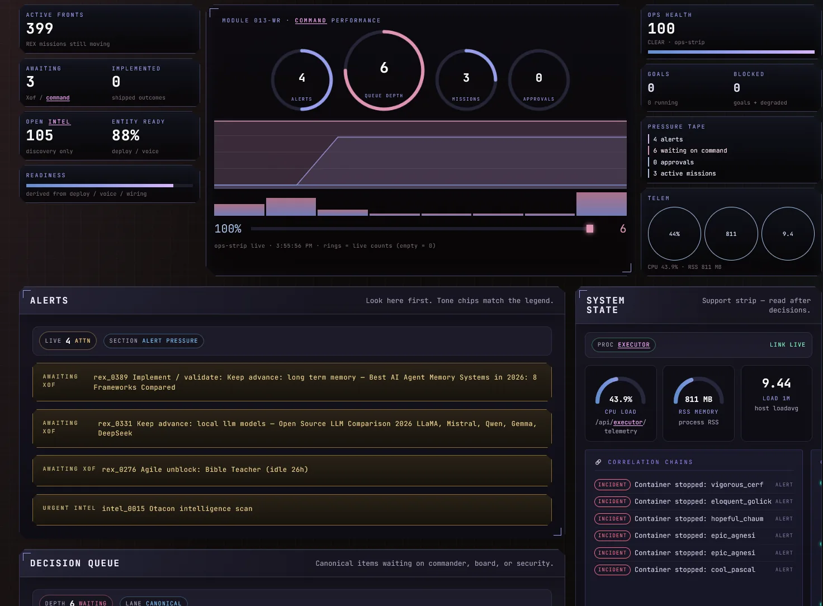The height and width of the screenshot is (606, 823).
Task: Open alert rex_0389 about long term memory
Action: (x=292, y=382)
